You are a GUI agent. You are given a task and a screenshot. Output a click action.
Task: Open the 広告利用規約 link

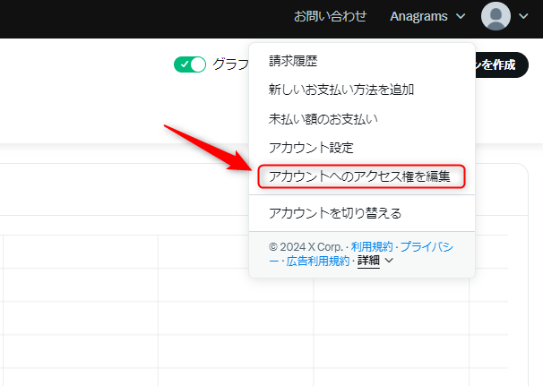point(317,261)
